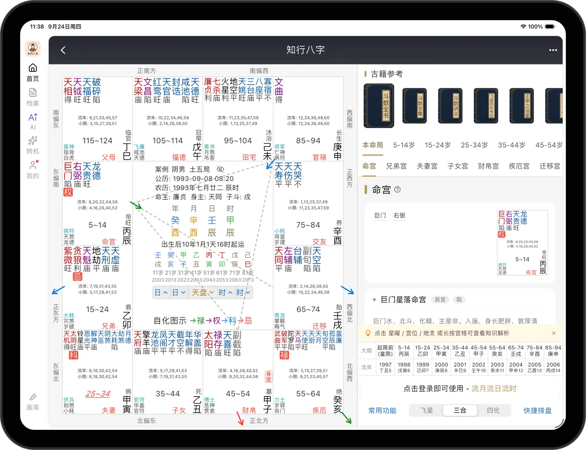Screen dimensions: 586x450
Task: Toggle birth info visibility with the eye icon
Action: (220, 169)
